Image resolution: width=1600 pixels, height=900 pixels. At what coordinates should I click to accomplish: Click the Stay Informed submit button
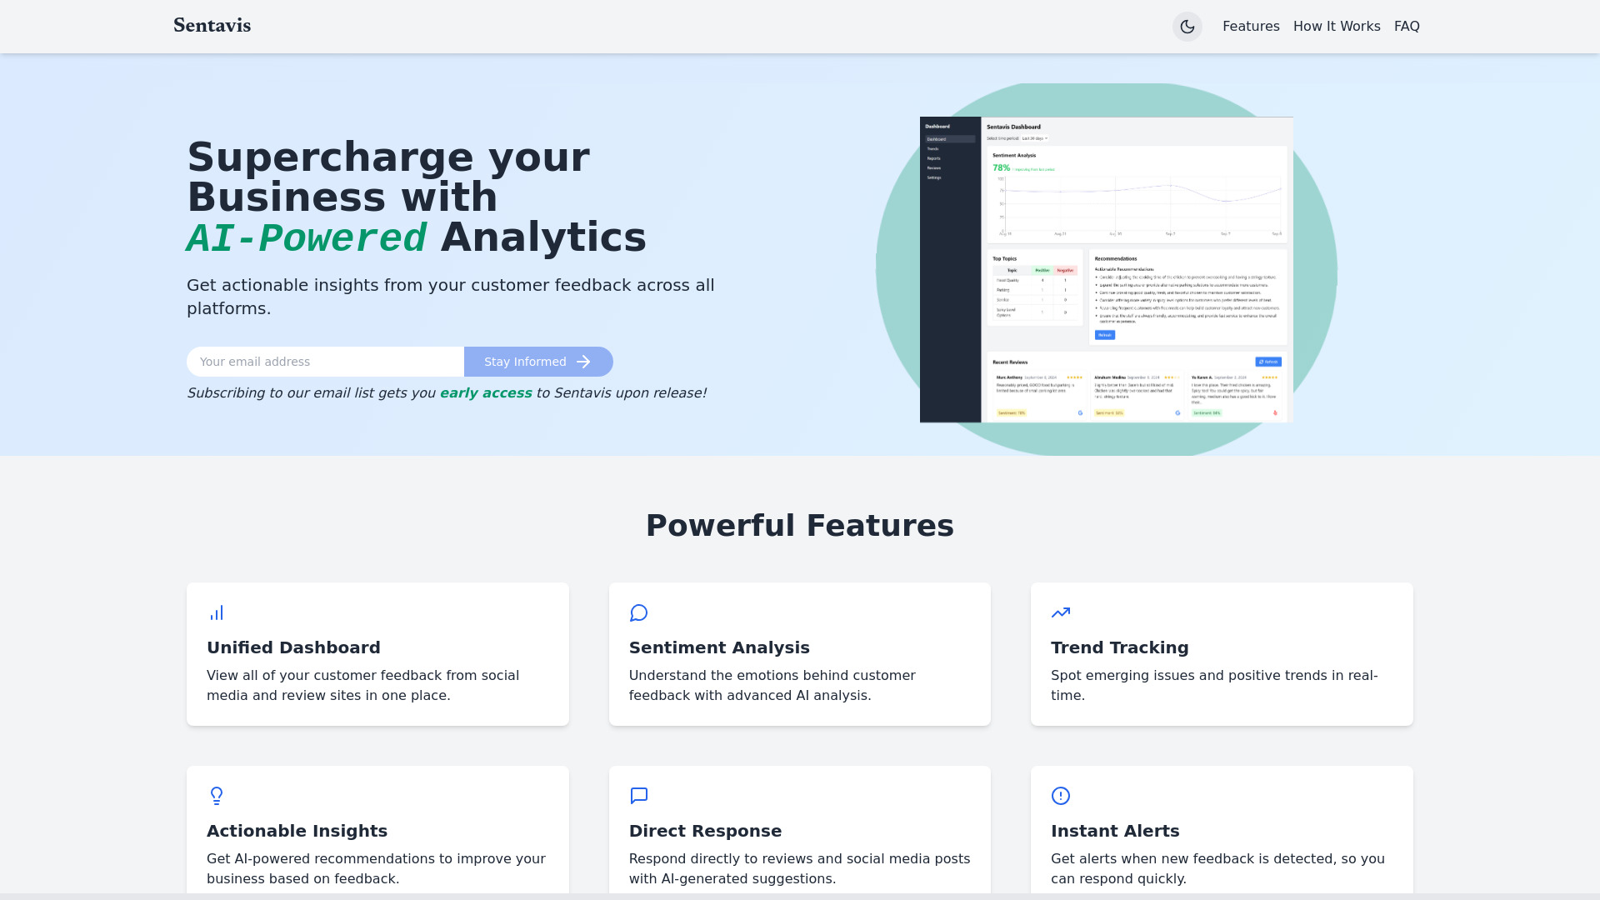click(538, 362)
